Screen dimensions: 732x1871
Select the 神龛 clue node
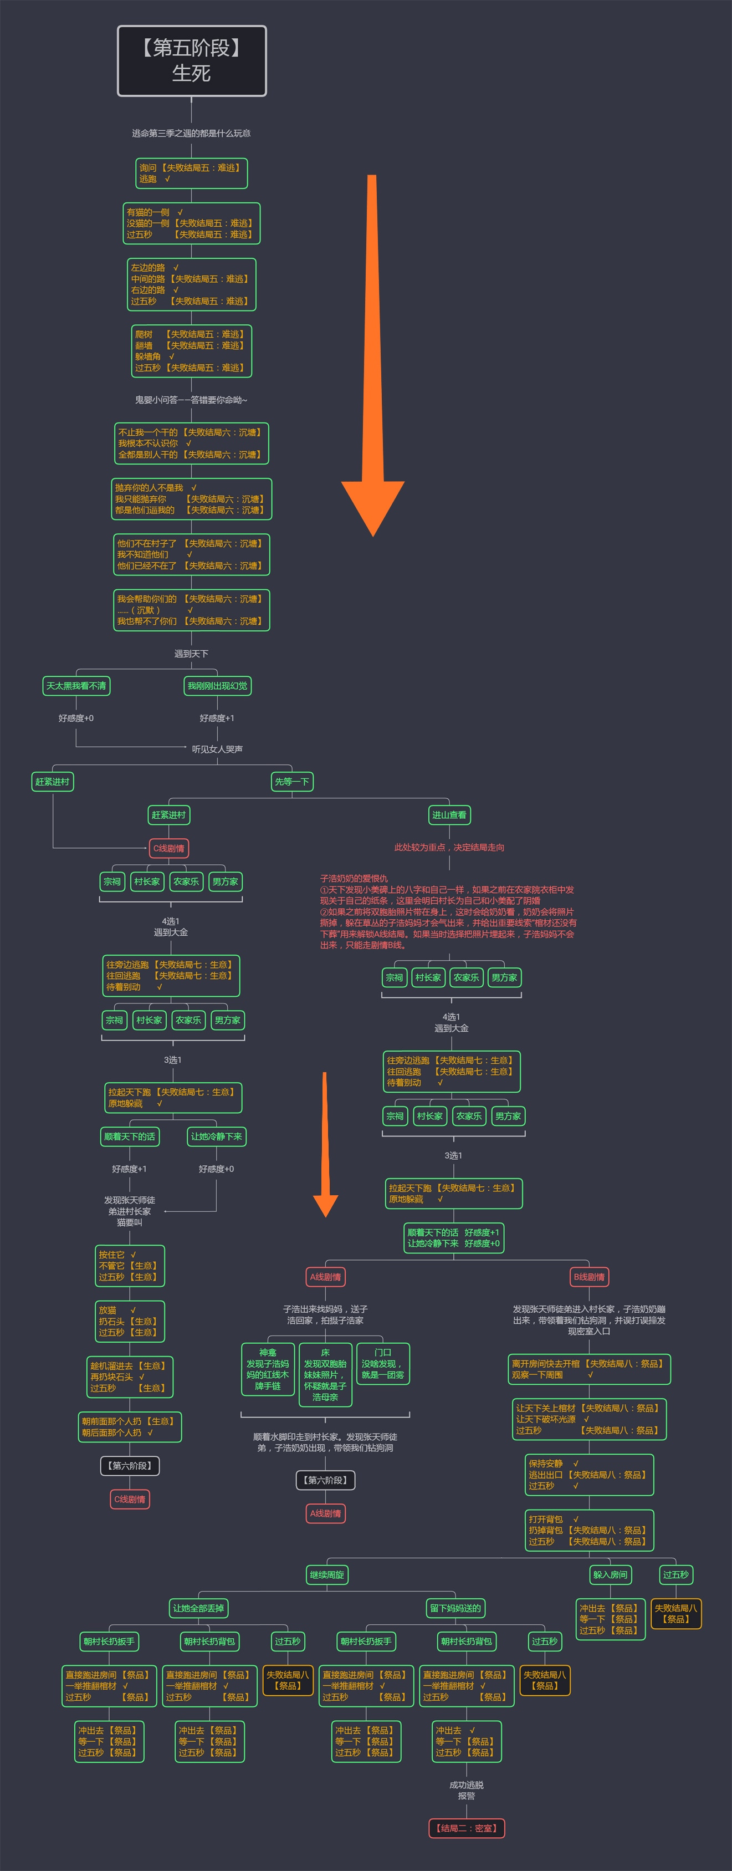[267, 1370]
